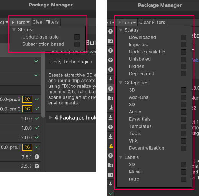Click the yellow warning icon in right window
This screenshot has width=199, height=196.
[111, 146]
